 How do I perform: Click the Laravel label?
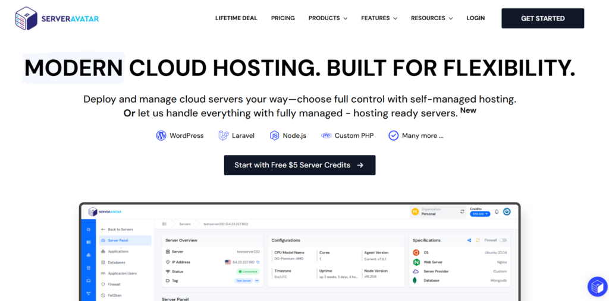243,136
